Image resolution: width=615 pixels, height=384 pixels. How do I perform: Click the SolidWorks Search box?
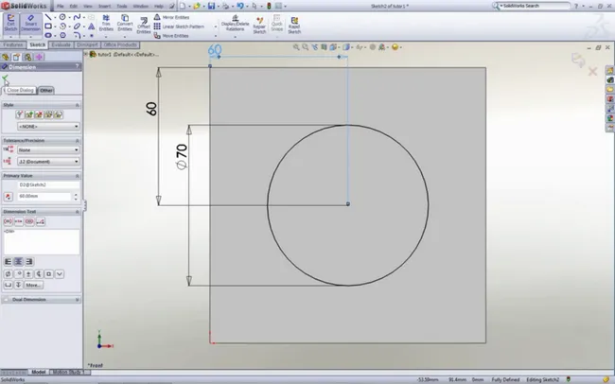[536, 6]
